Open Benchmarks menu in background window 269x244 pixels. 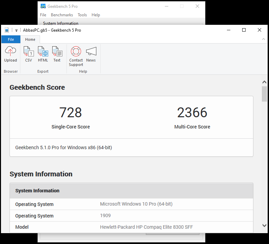click(x=62, y=15)
